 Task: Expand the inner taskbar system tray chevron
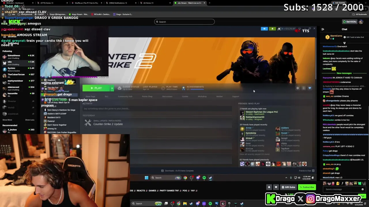click(x=286, y=178)
